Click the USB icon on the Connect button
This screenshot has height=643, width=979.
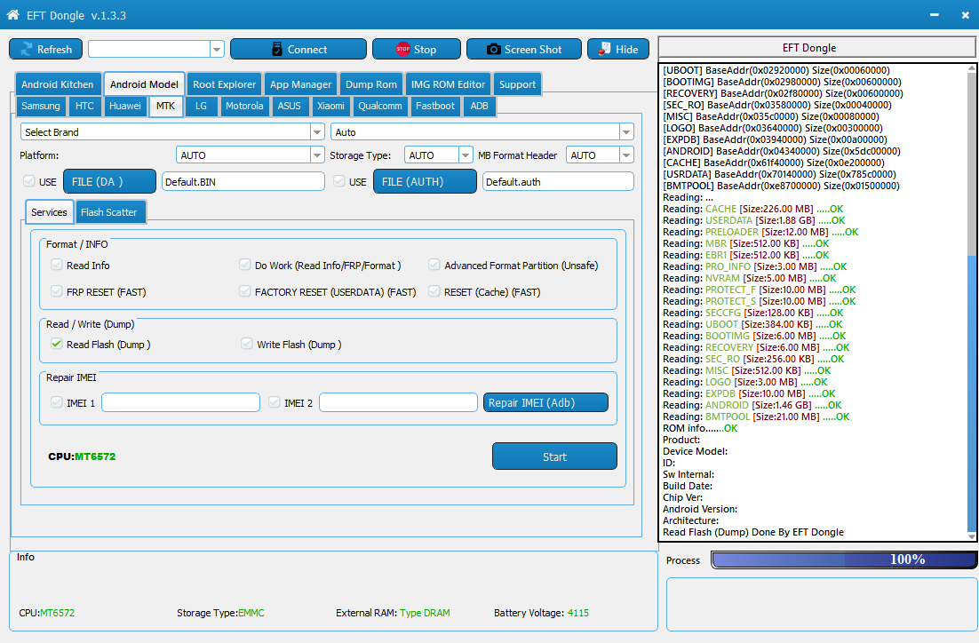[x=277, y=50]
